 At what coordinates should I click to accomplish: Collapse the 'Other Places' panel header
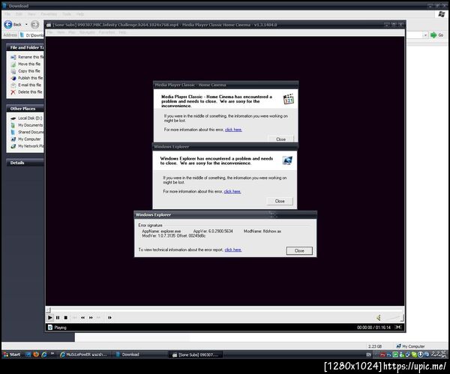tap(25, 109)
